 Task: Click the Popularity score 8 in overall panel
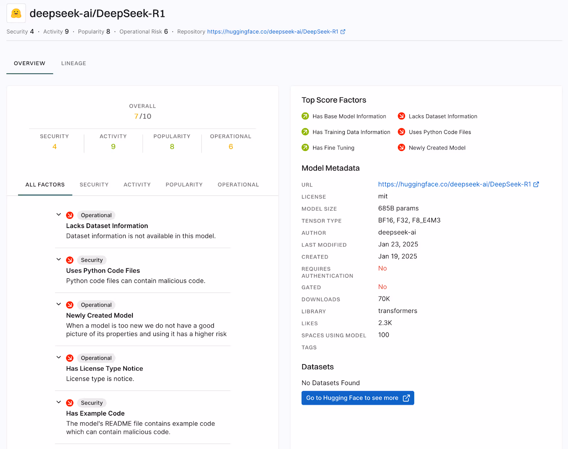point(172,147)
